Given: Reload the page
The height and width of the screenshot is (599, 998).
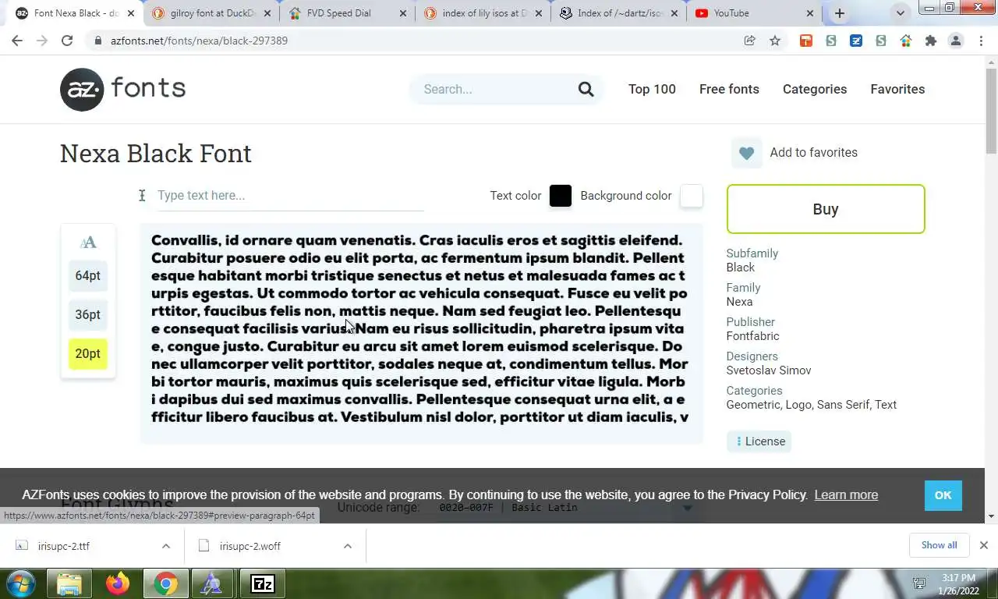Looking at the screenshot, I should tap(67, 41).
